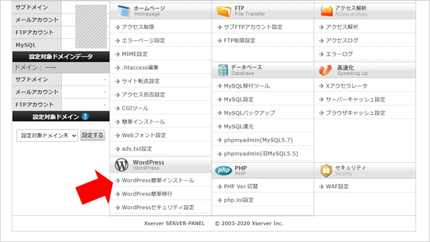Click the MySQL row label in sidebar
This screenshot has width=430, height=242.
(x=26, y=45)
